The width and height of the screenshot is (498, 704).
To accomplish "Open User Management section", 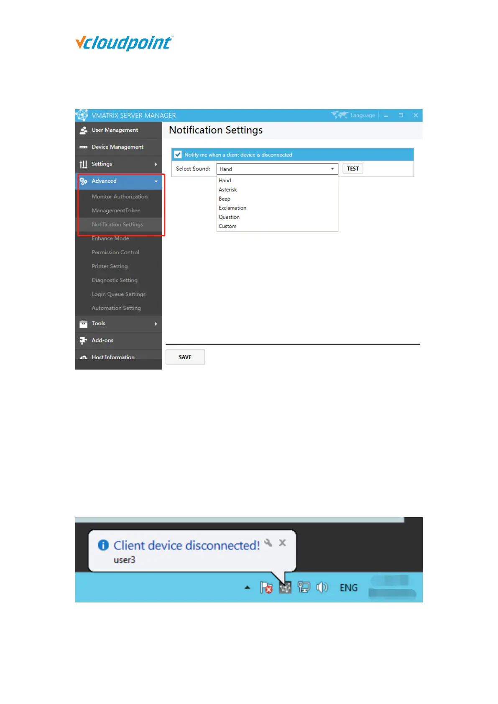I will click(119, 130).
